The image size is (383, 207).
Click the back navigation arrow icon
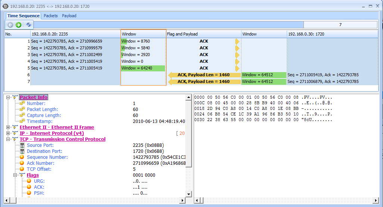click(x=10, y=25)
